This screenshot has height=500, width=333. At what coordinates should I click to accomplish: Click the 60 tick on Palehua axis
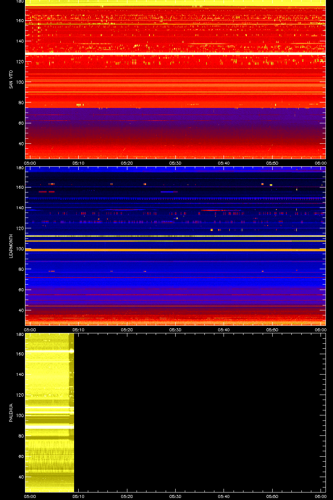pos(21,457)
